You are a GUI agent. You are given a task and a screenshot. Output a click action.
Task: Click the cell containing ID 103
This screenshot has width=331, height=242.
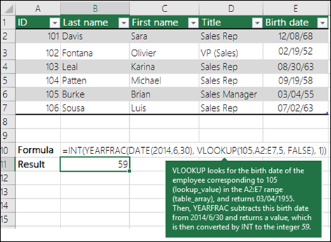tap(38, 67)
